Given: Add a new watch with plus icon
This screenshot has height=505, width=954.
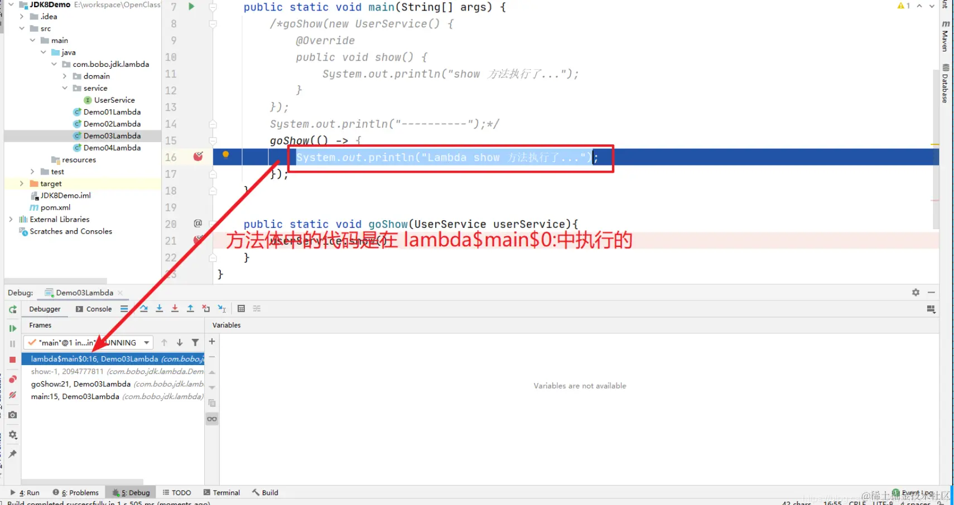Looking at the screenshot, I should point(212,341).
